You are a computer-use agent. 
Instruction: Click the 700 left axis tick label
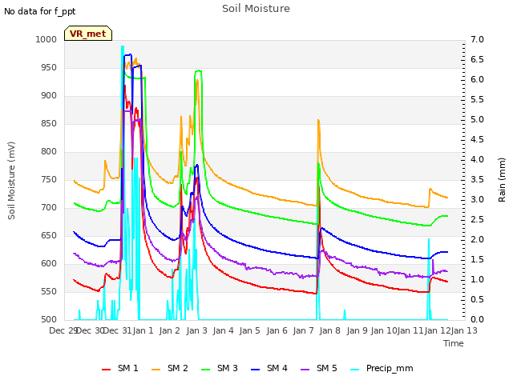point(49,208)
